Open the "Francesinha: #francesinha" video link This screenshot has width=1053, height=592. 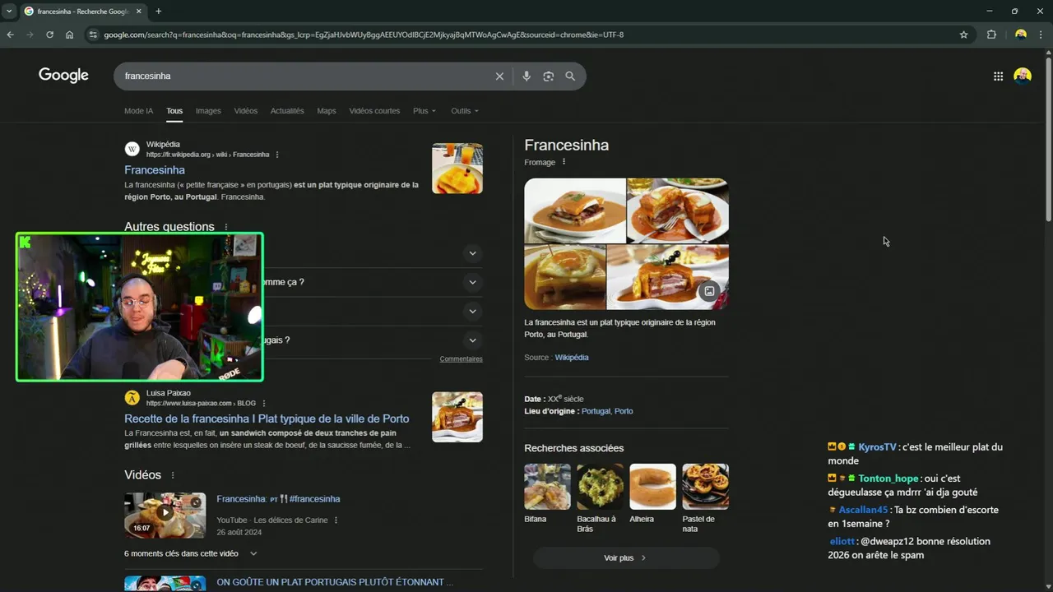tap(278, 499)
